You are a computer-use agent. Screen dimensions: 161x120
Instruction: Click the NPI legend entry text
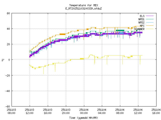142,26
